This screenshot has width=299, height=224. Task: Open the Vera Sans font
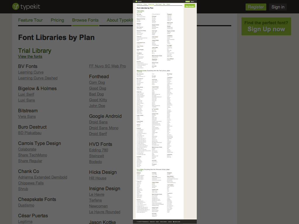coord(27,116)
